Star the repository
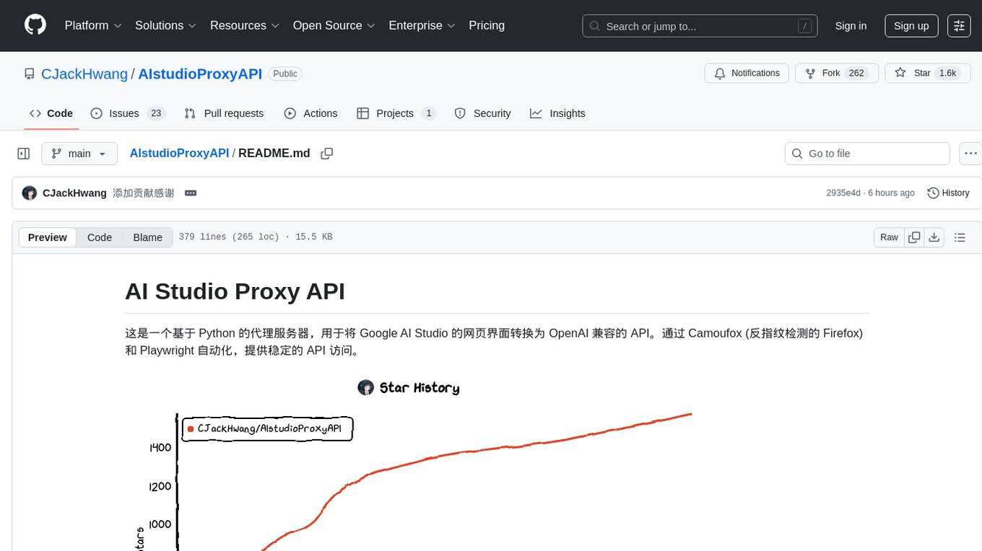The height and width of the screenshot is (551, 982). pyautogui.click(x=927, y=73)
